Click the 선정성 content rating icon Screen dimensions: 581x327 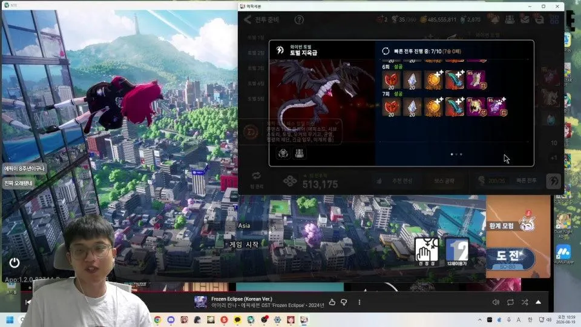[427, 252]
